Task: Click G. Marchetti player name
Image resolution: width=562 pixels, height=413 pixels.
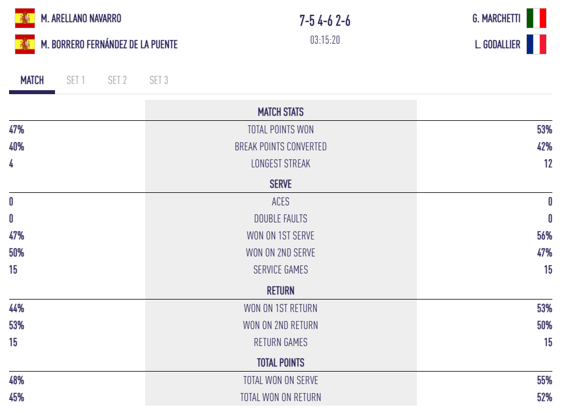Action: 496,19
